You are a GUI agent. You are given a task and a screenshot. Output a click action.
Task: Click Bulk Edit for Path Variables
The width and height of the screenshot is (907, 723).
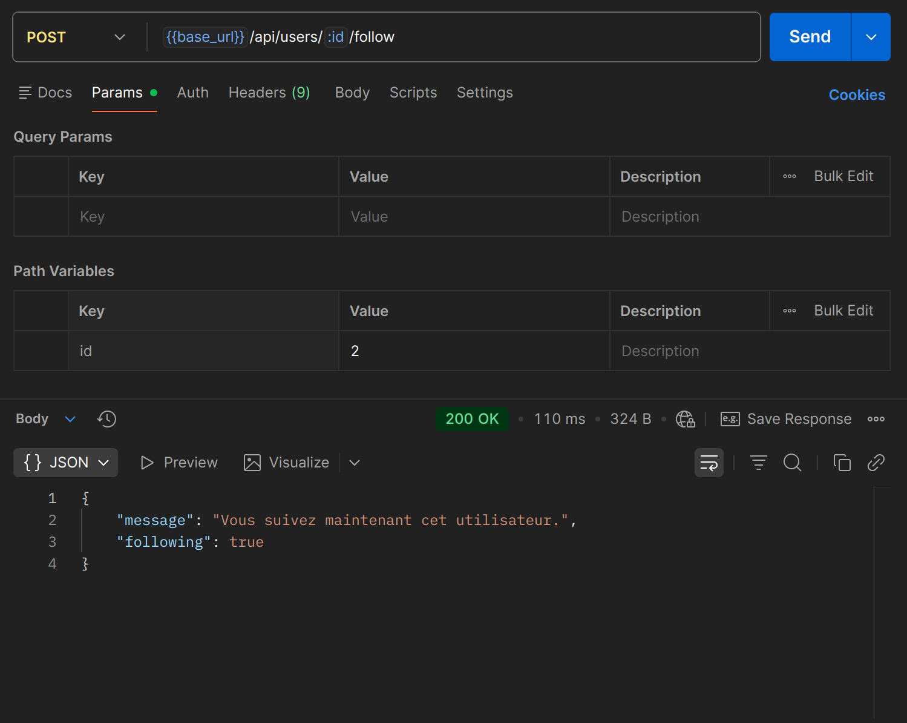(x=843, y=311)
